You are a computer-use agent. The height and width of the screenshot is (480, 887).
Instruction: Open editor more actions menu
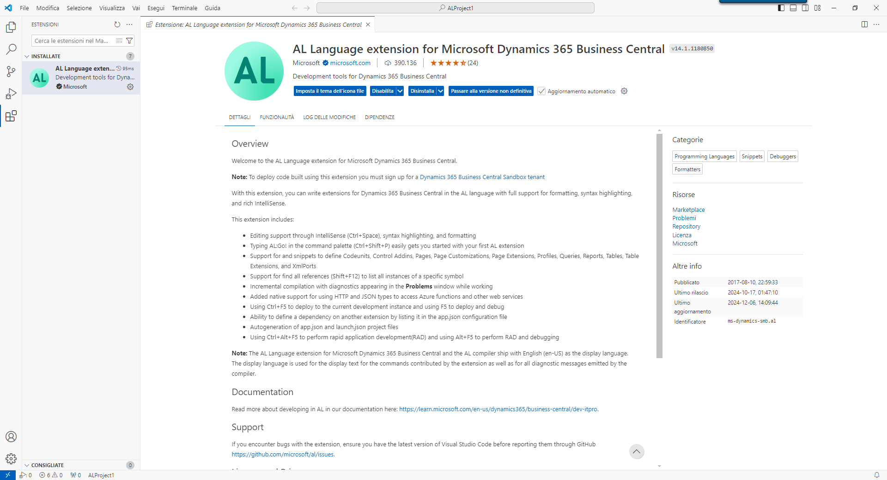tap(876, 24)
